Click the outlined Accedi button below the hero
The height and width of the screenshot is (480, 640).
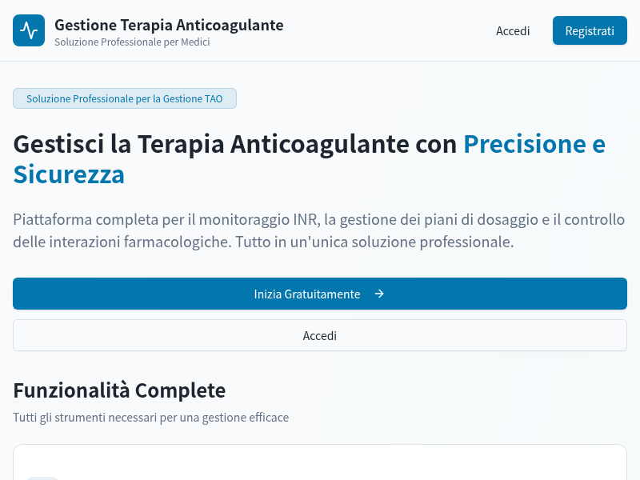319,335
